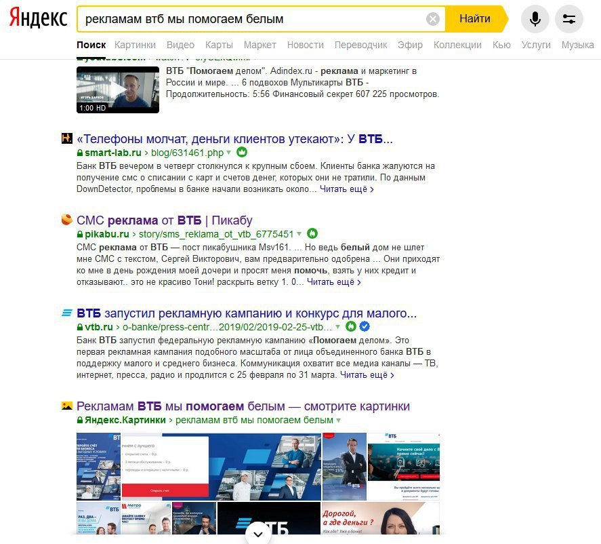Image resolution: width=601 pixels, height=544 pixels.
Task: Open dropdown arrow after Яндекс.Картинки query
Action: pyautogui.click(x=339, y=420)
